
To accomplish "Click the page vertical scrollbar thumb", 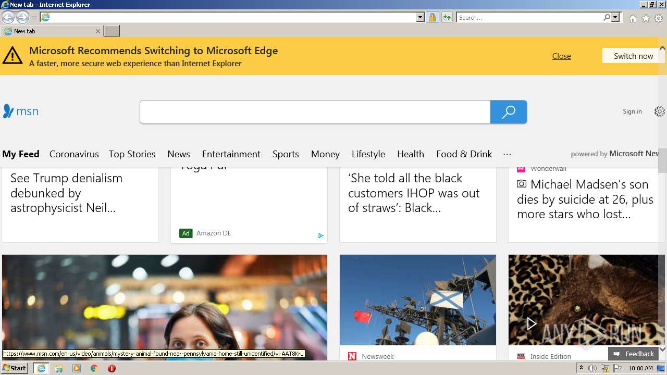I will (x=662, y=161).
